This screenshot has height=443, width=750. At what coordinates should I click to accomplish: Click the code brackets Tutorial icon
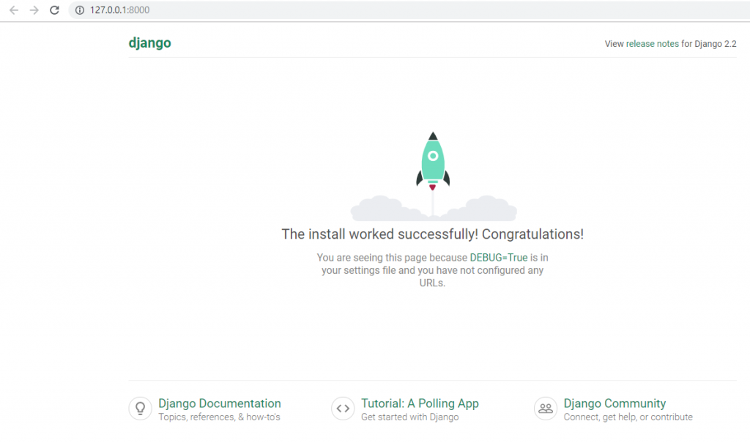343,409
